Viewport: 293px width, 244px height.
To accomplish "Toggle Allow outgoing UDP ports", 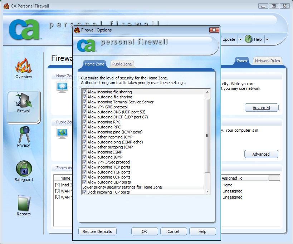I will coord(84,182).
